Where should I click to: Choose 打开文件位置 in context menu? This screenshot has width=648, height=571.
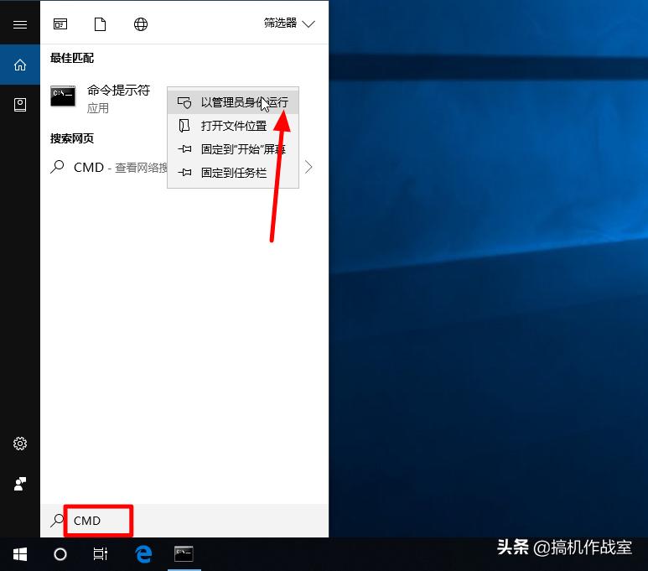(233, 126)
